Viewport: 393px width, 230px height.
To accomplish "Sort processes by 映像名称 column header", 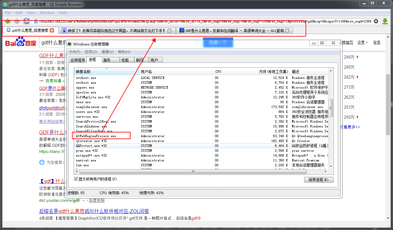I will [107, 72].
